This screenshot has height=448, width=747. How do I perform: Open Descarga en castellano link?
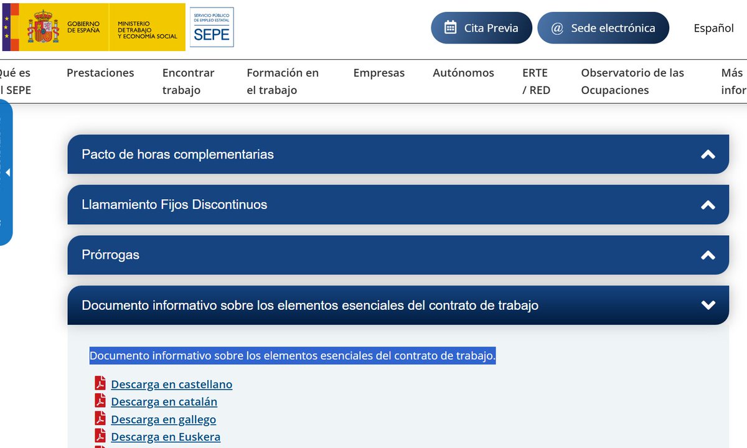pos(172,385)
